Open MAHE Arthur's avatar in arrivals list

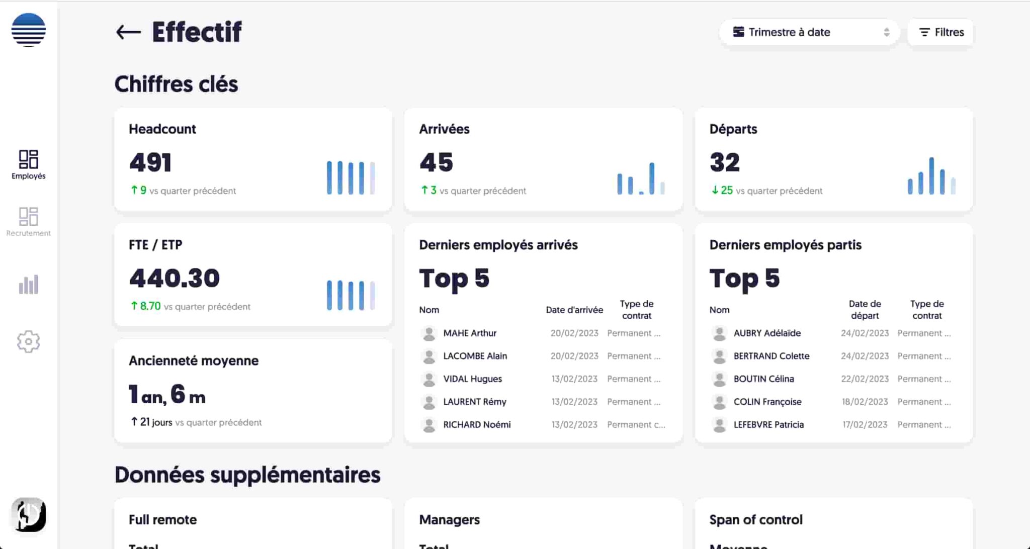(x=429, y=333)
